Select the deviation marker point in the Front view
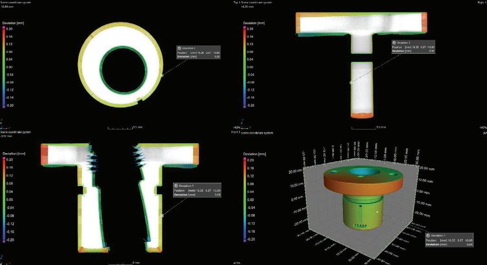This screenshot has height=265, width=487. tap(162, 216)
